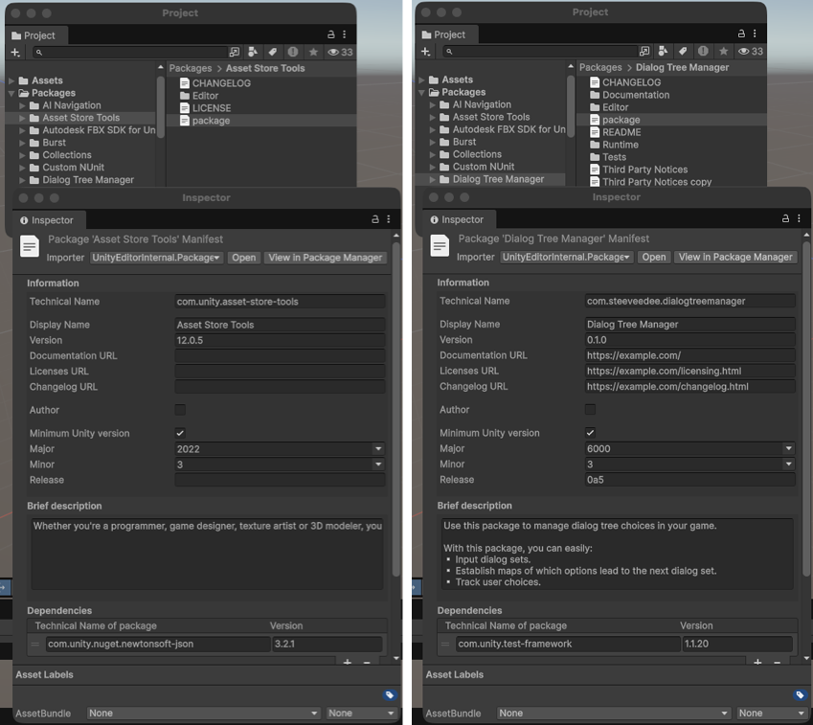Click the search-in icon beside right Project search field
The image size is (813, 725).
click(x=644, y=51)
